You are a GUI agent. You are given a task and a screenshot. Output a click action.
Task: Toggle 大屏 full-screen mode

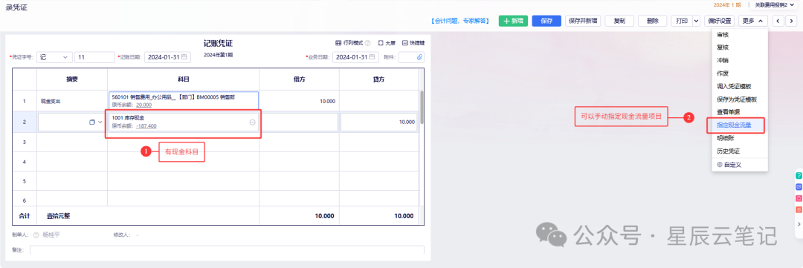click(387, 43)
